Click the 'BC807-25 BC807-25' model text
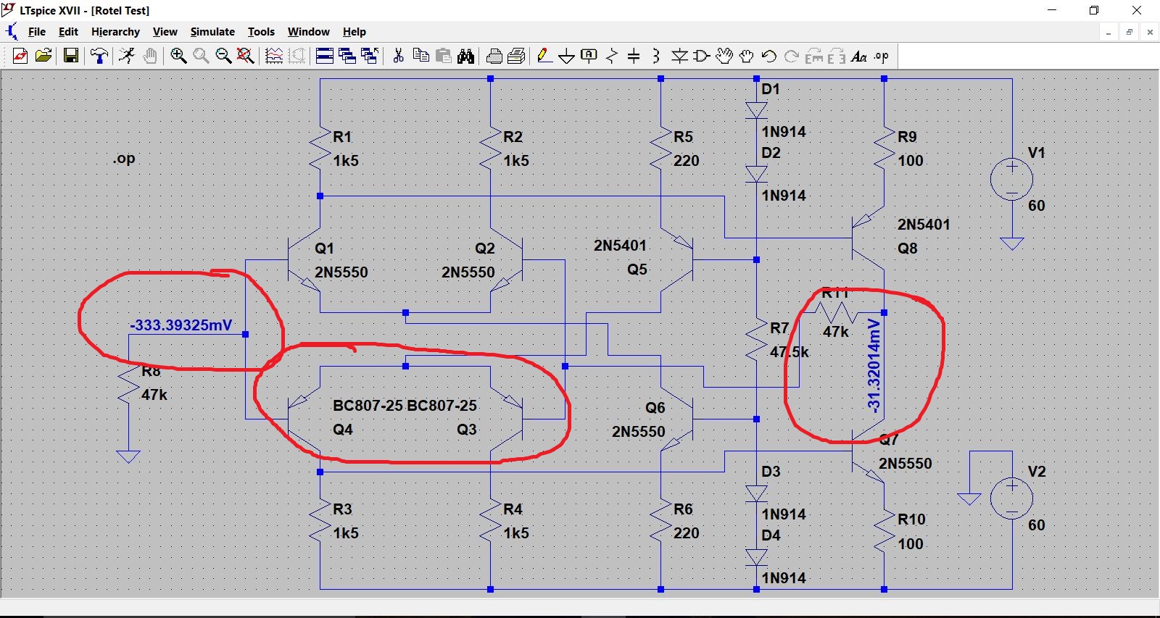 point(405,406)
